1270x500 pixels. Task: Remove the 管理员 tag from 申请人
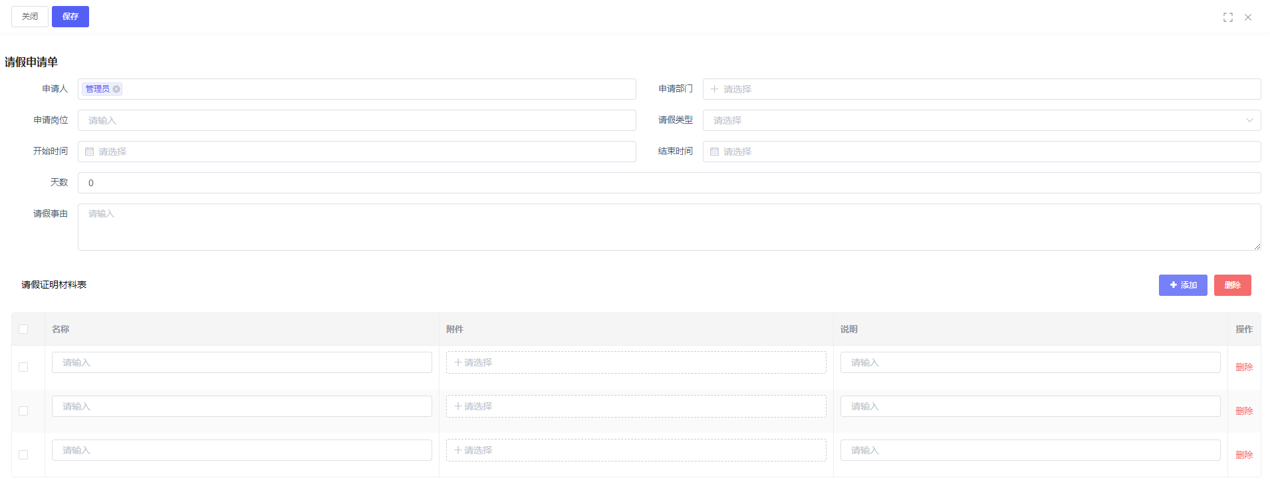(116, 89)
